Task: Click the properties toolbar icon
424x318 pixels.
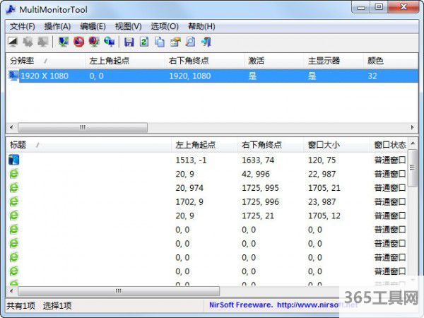Action: (175, 42)
